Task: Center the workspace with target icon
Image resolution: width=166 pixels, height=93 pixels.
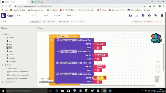Action: pos(158,61)
